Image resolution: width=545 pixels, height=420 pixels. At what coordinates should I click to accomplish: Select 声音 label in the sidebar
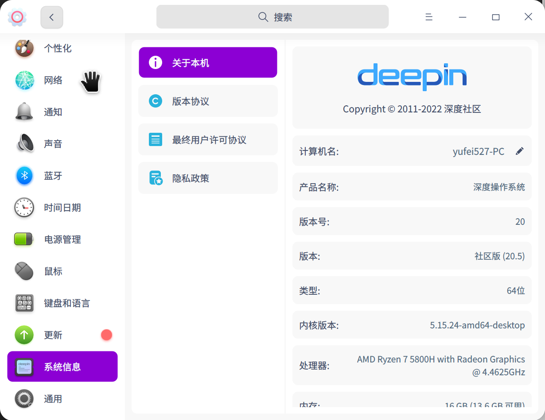click(x=53, y=144)
